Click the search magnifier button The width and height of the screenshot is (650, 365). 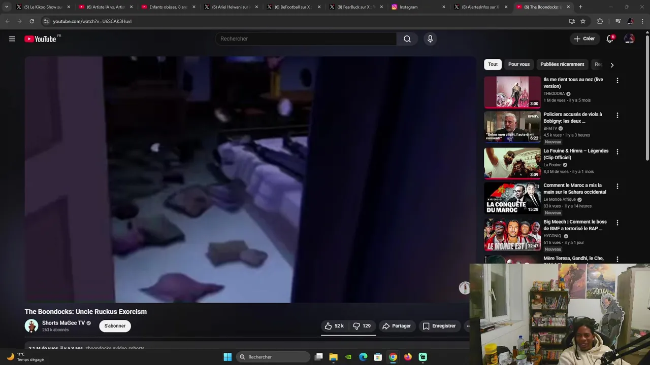407,39
